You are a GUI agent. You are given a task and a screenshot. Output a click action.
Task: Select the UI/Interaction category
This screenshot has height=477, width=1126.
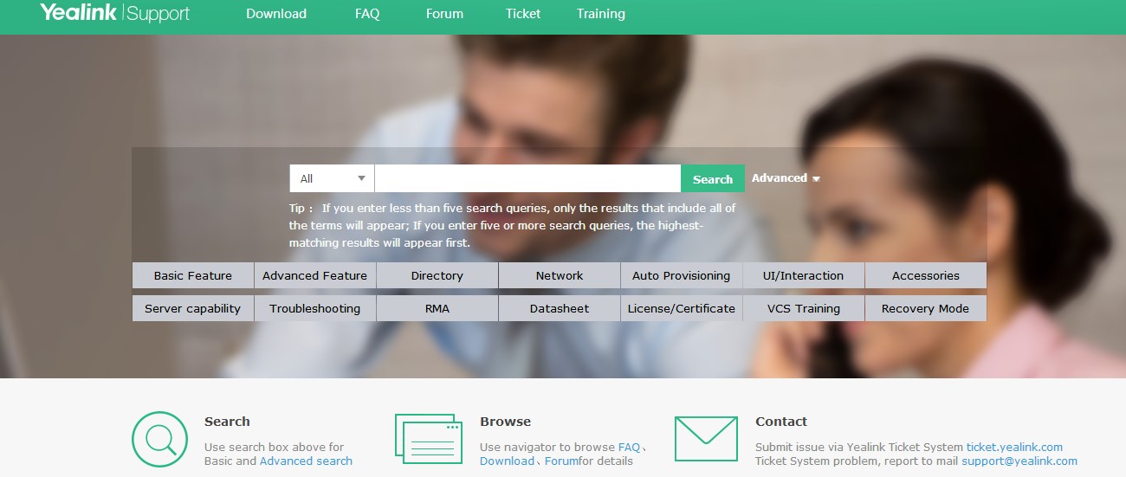pyautogui.click(x=804, y=275)
